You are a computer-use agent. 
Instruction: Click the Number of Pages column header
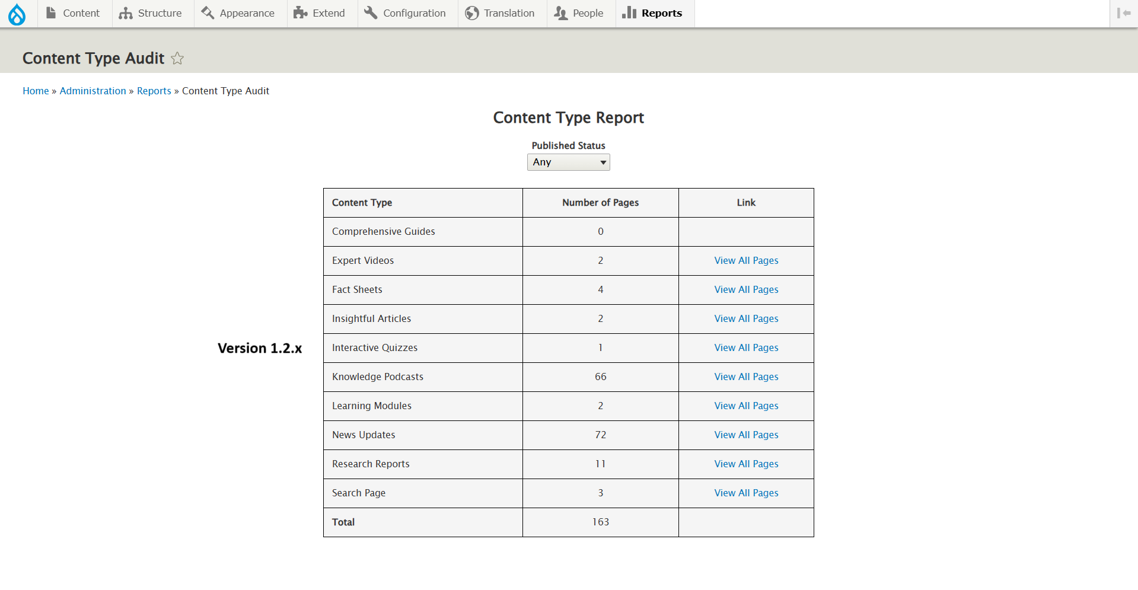point(600,202)
